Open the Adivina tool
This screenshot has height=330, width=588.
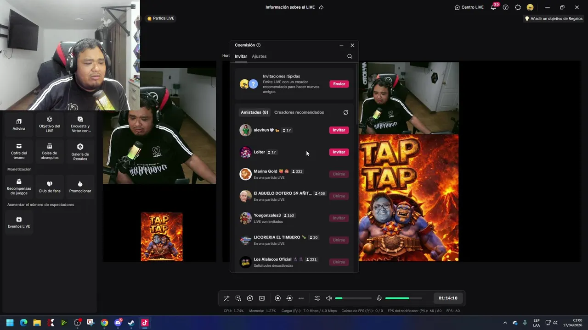tap(19, 125)
